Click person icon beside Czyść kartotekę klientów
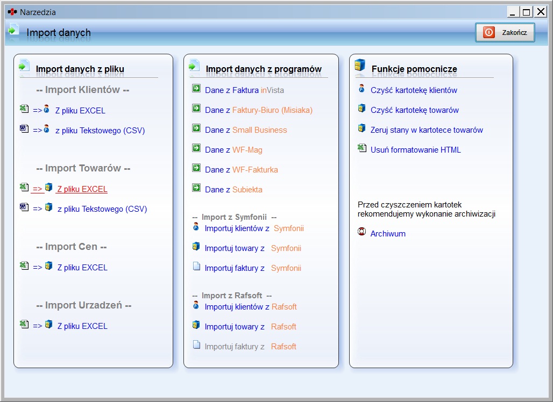553x402 pixels. (361, 88)
